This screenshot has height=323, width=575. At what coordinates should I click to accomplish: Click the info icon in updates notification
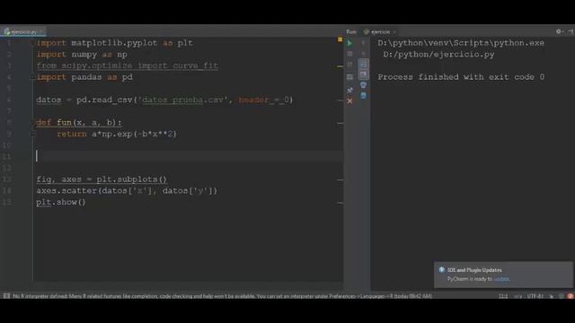click(x=441, y=270)
